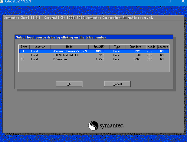Image resolution: width=187 pixels, height=142 pixels.
Task: Select the Msft Virtual Disk 1.0 drive
Action: coord(65,55)
